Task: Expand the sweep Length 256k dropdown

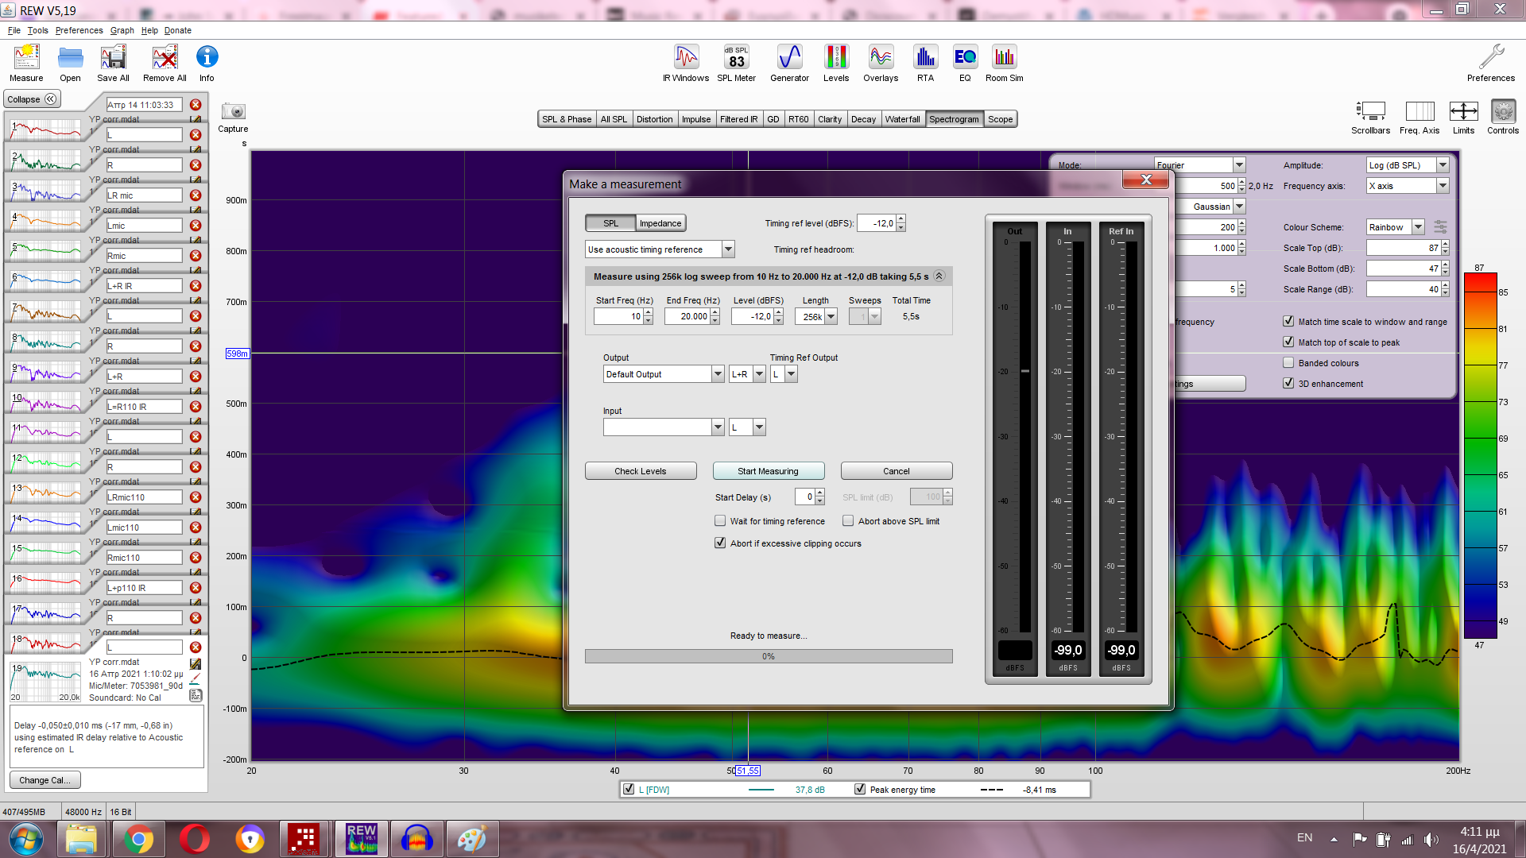Action: (831, 316)
